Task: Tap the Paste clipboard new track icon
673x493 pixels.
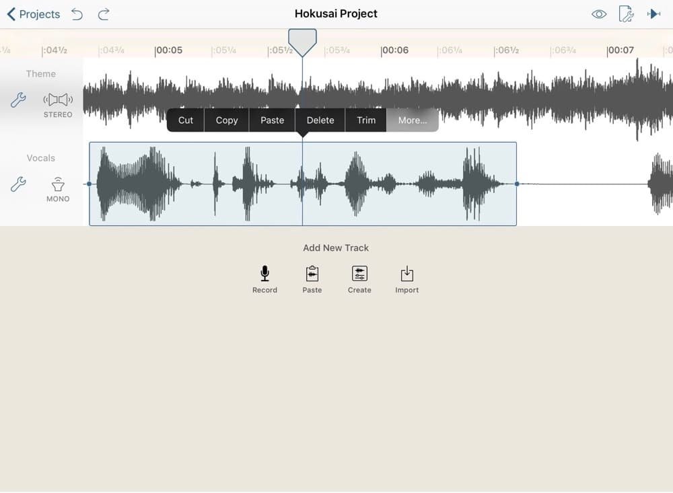Action: pos(312,274)
